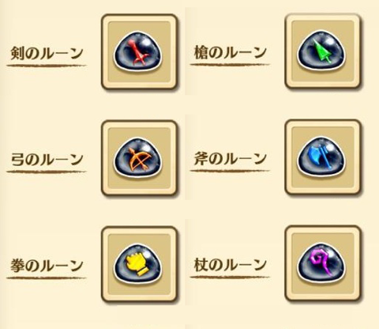The width and height of the screenshot is (379, 329).
Task: Click the 弓のルーン text
Action: pos(47,160)
